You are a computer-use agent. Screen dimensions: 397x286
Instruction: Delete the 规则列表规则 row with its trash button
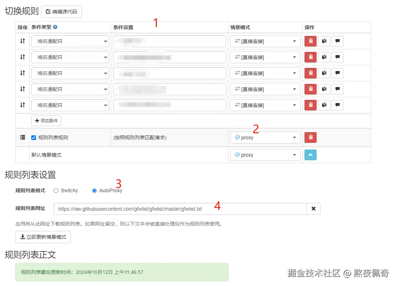311,137
